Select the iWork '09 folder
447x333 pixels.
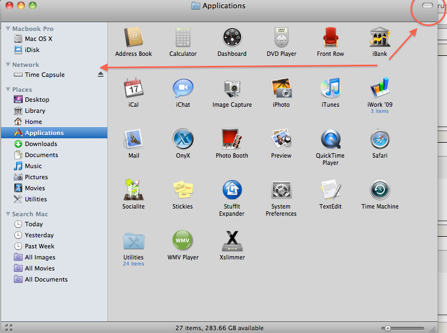380,88
